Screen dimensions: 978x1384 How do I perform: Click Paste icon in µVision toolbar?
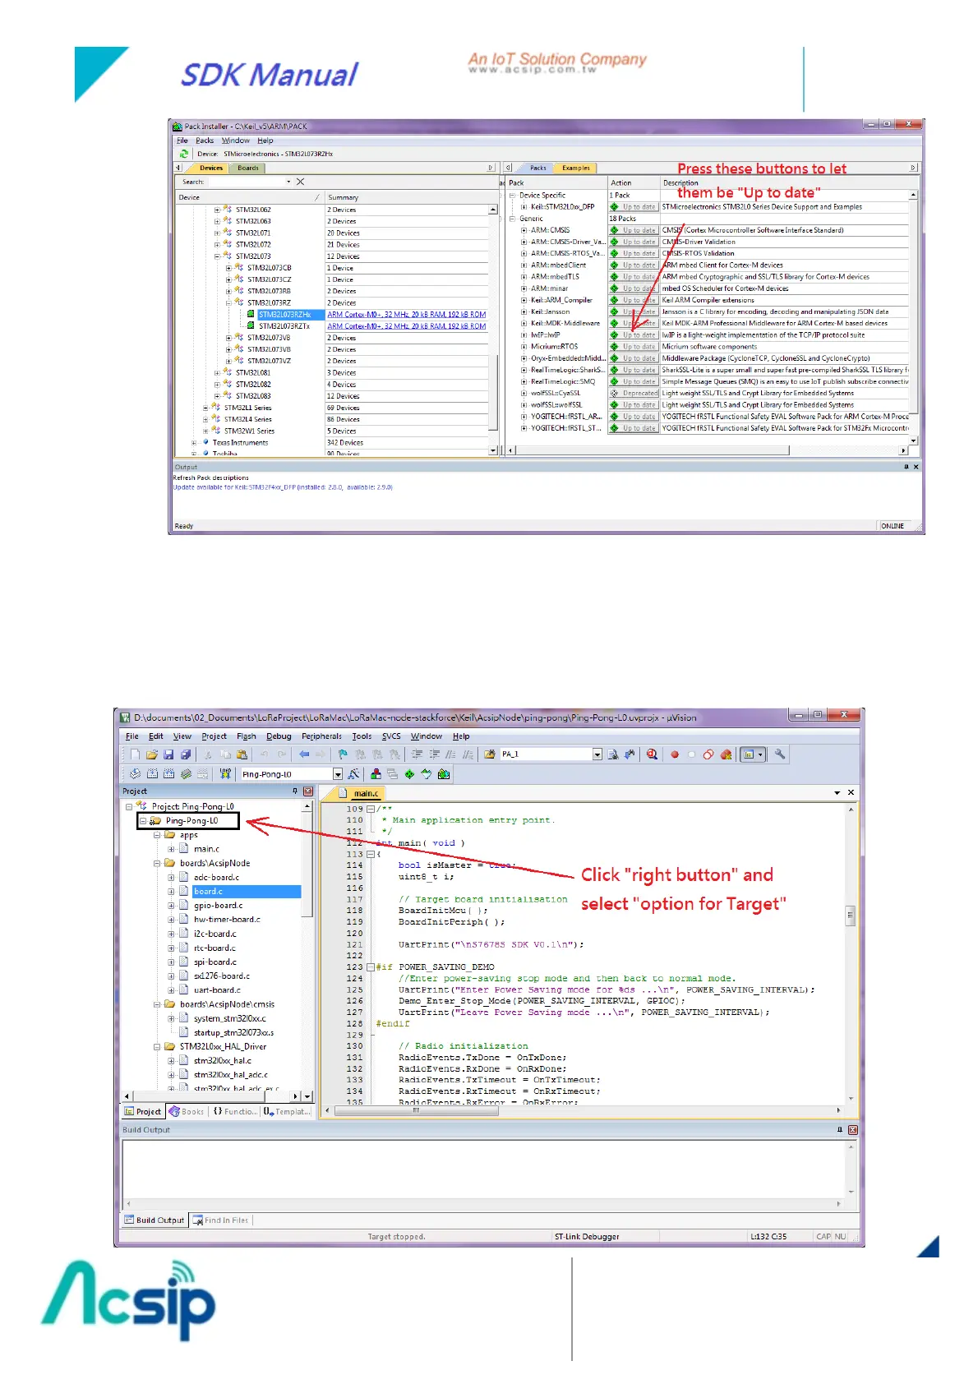click(x=242, y=754)
